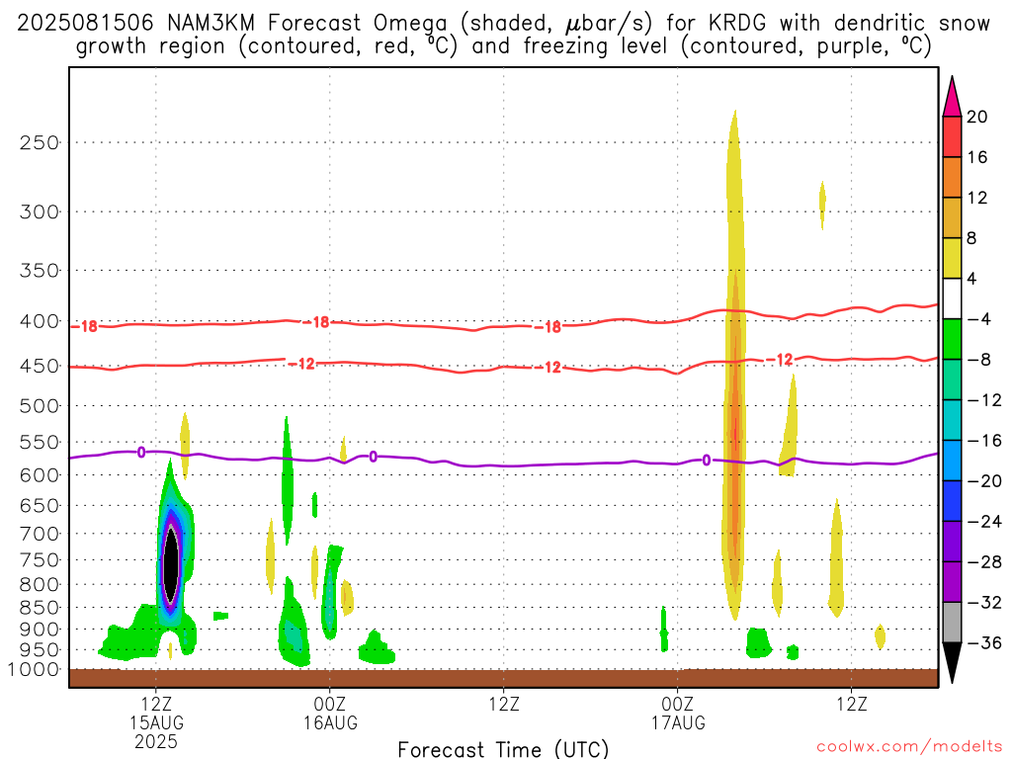Click the 300 pressure level label
This screenshot has width=1012, height=759.
pos(40,211)
